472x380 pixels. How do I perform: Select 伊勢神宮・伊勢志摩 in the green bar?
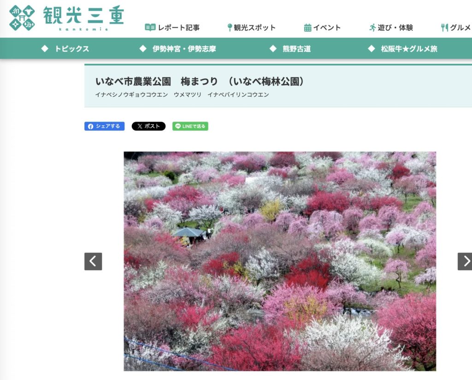pyautogui.click(x=184, y=49)
